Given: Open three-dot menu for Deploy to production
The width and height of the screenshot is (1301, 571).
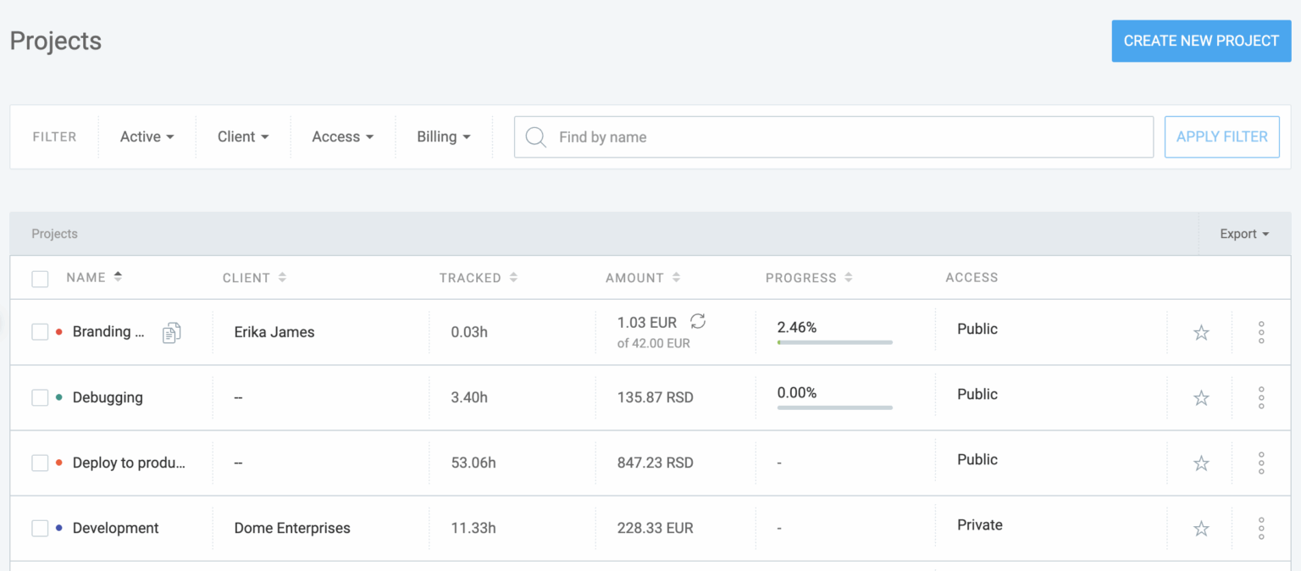Looking at the screenshot, I should tap(1260, 463).
